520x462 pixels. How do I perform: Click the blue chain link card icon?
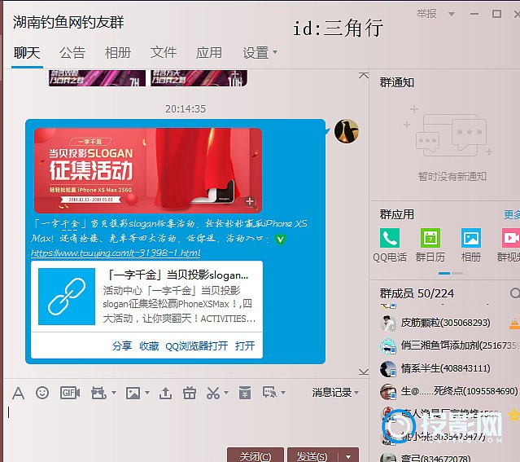point(67,297)
